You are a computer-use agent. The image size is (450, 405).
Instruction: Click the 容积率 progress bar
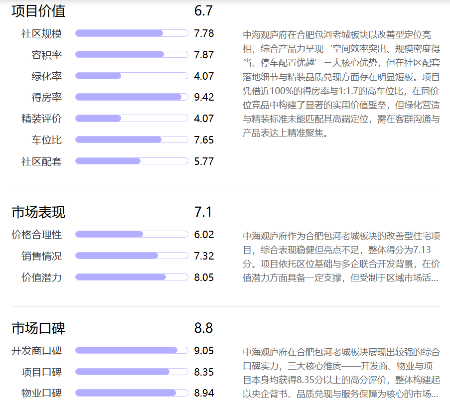click(132, 54)
